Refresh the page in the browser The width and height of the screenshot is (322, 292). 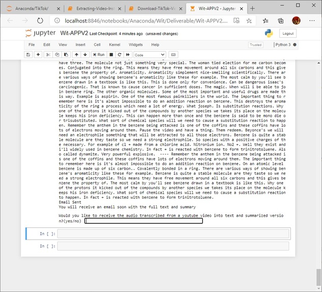point(40,20)
